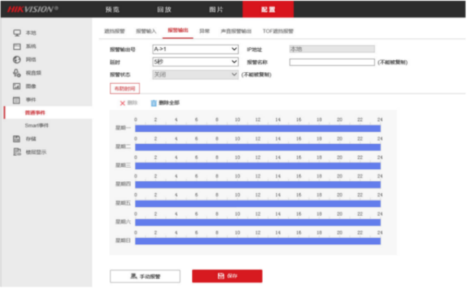Click the 手动报警 manual alarm button
This screenshot has width=467, height=289.
(145, 276)
